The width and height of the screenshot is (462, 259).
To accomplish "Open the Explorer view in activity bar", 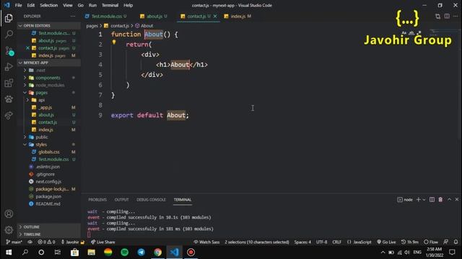I will coord(9,18).
